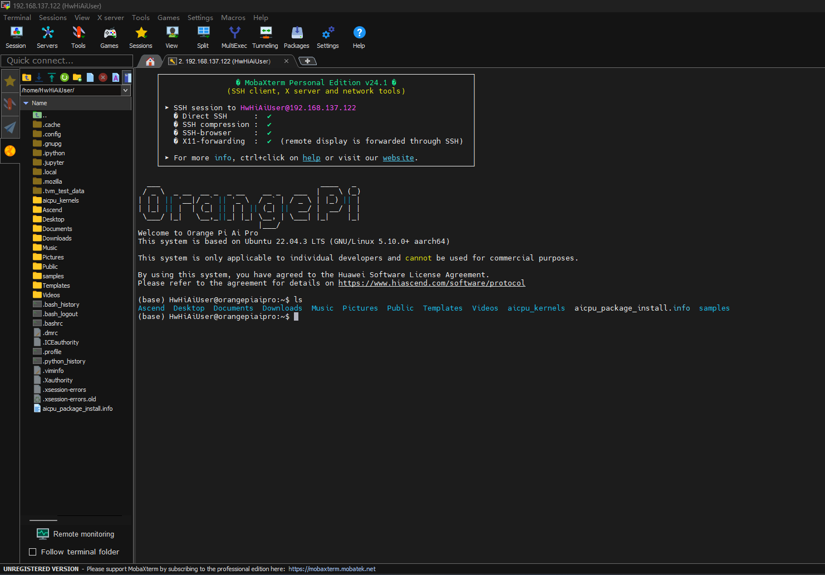
Task: Select the aicpu_kernels folder
Action: [56, 200]
